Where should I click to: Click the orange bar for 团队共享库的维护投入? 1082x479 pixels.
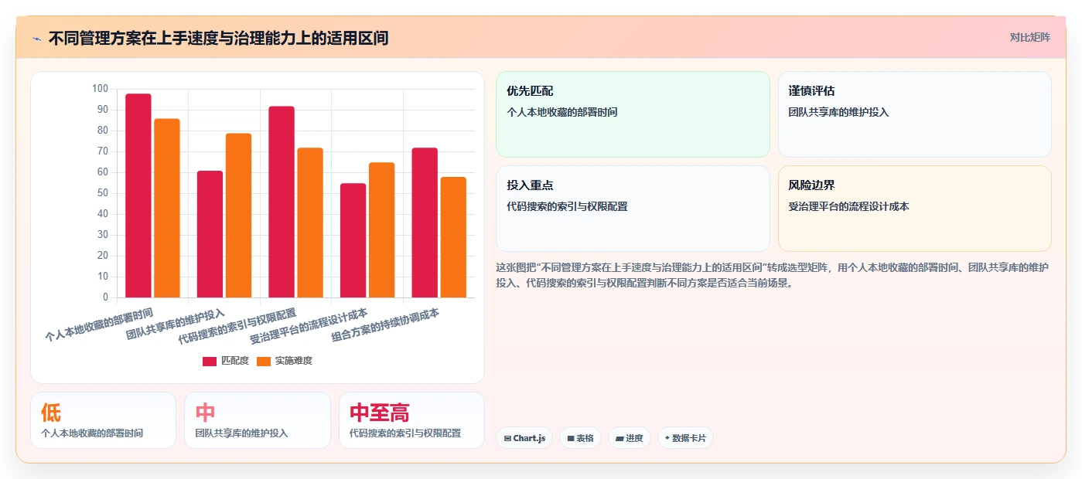(238, 216)
